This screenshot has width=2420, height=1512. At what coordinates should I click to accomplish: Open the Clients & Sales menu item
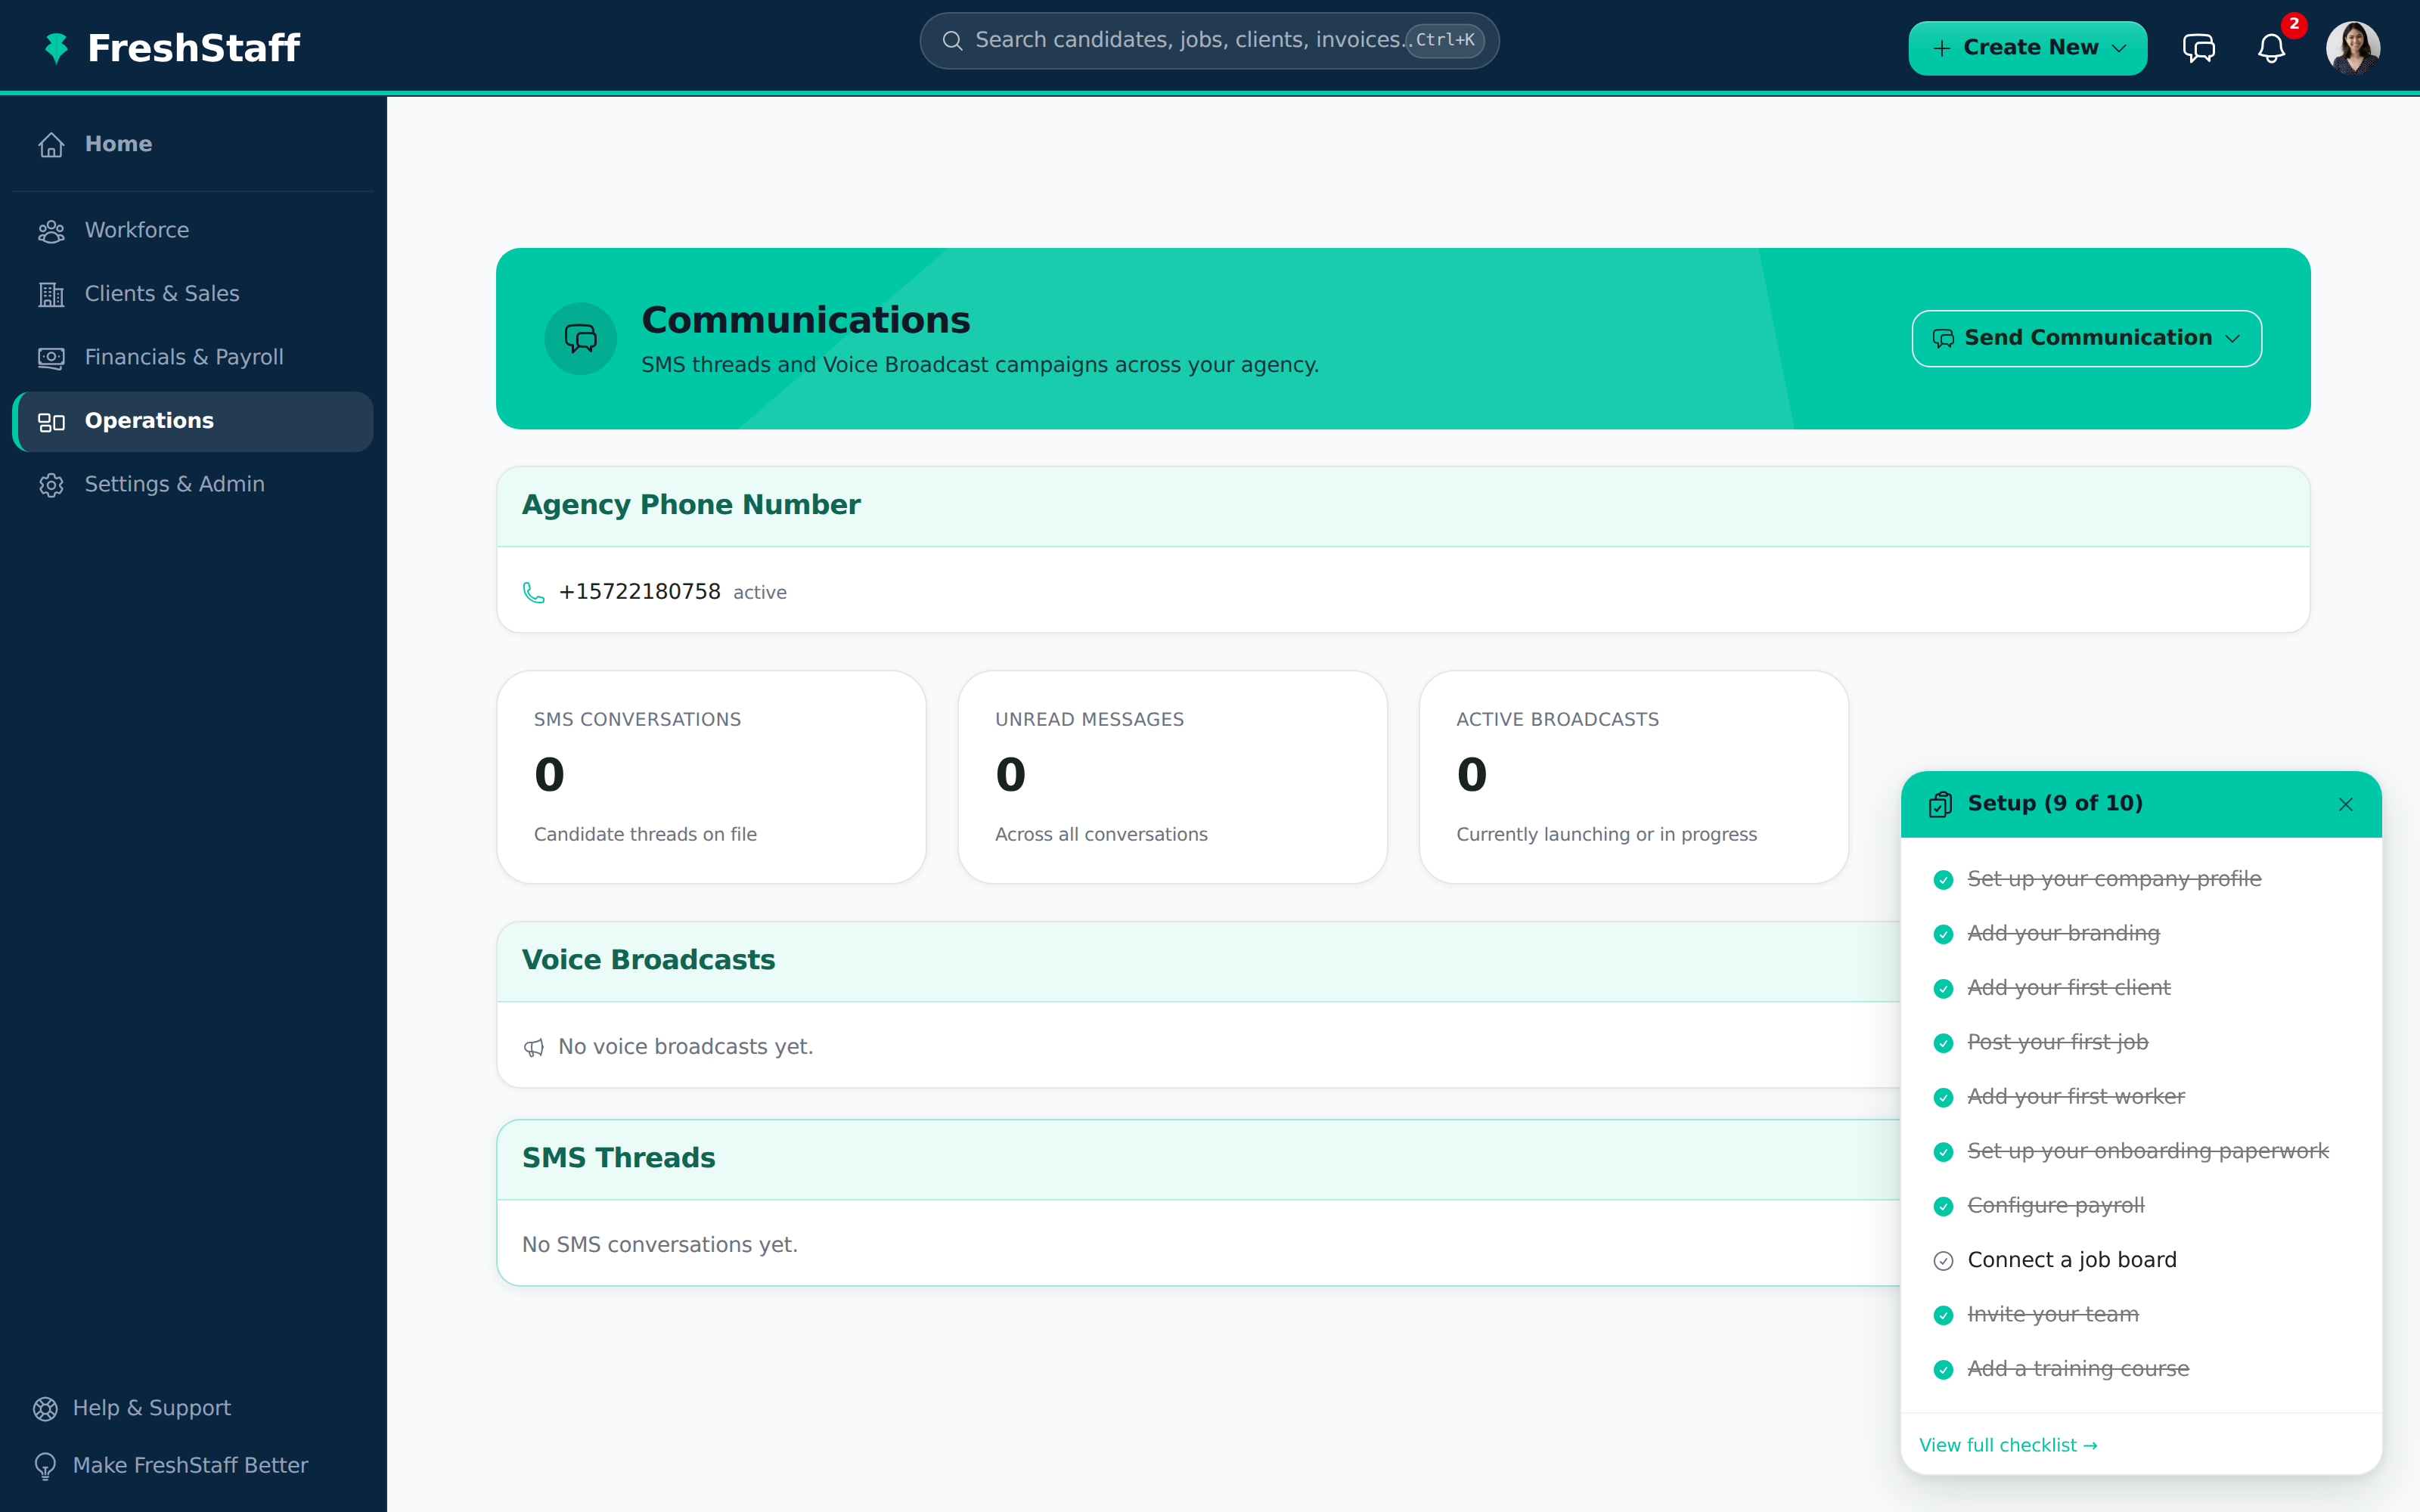click(192, 294)
